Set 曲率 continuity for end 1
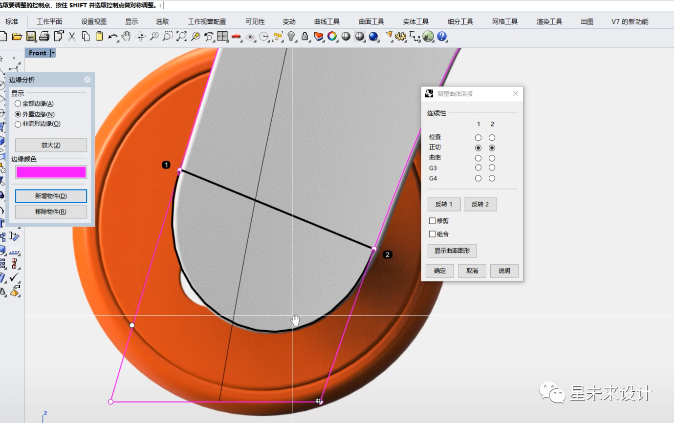 [x=478, y=158]
